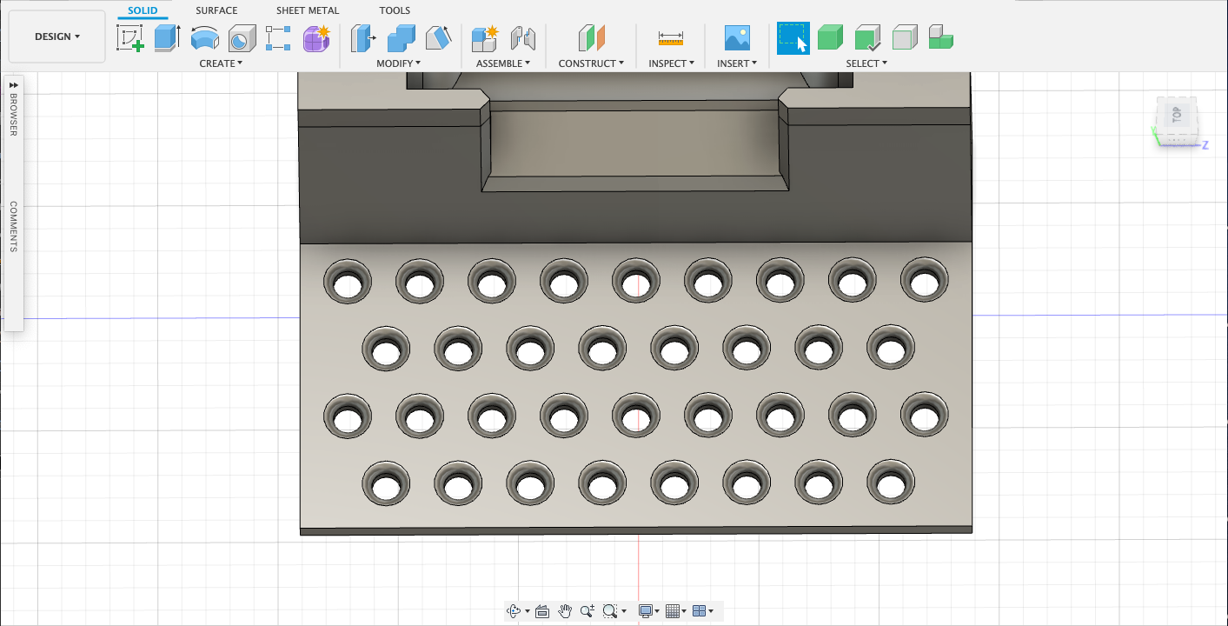1228x626 pixels.
Task: Expand the CREATE menu
Action: (221, 63)
